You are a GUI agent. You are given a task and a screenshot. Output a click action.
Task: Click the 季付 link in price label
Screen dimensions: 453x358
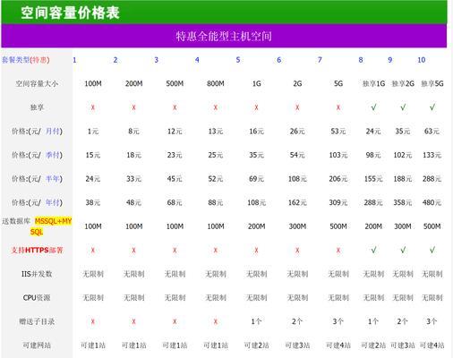click(x=52, y=155)
